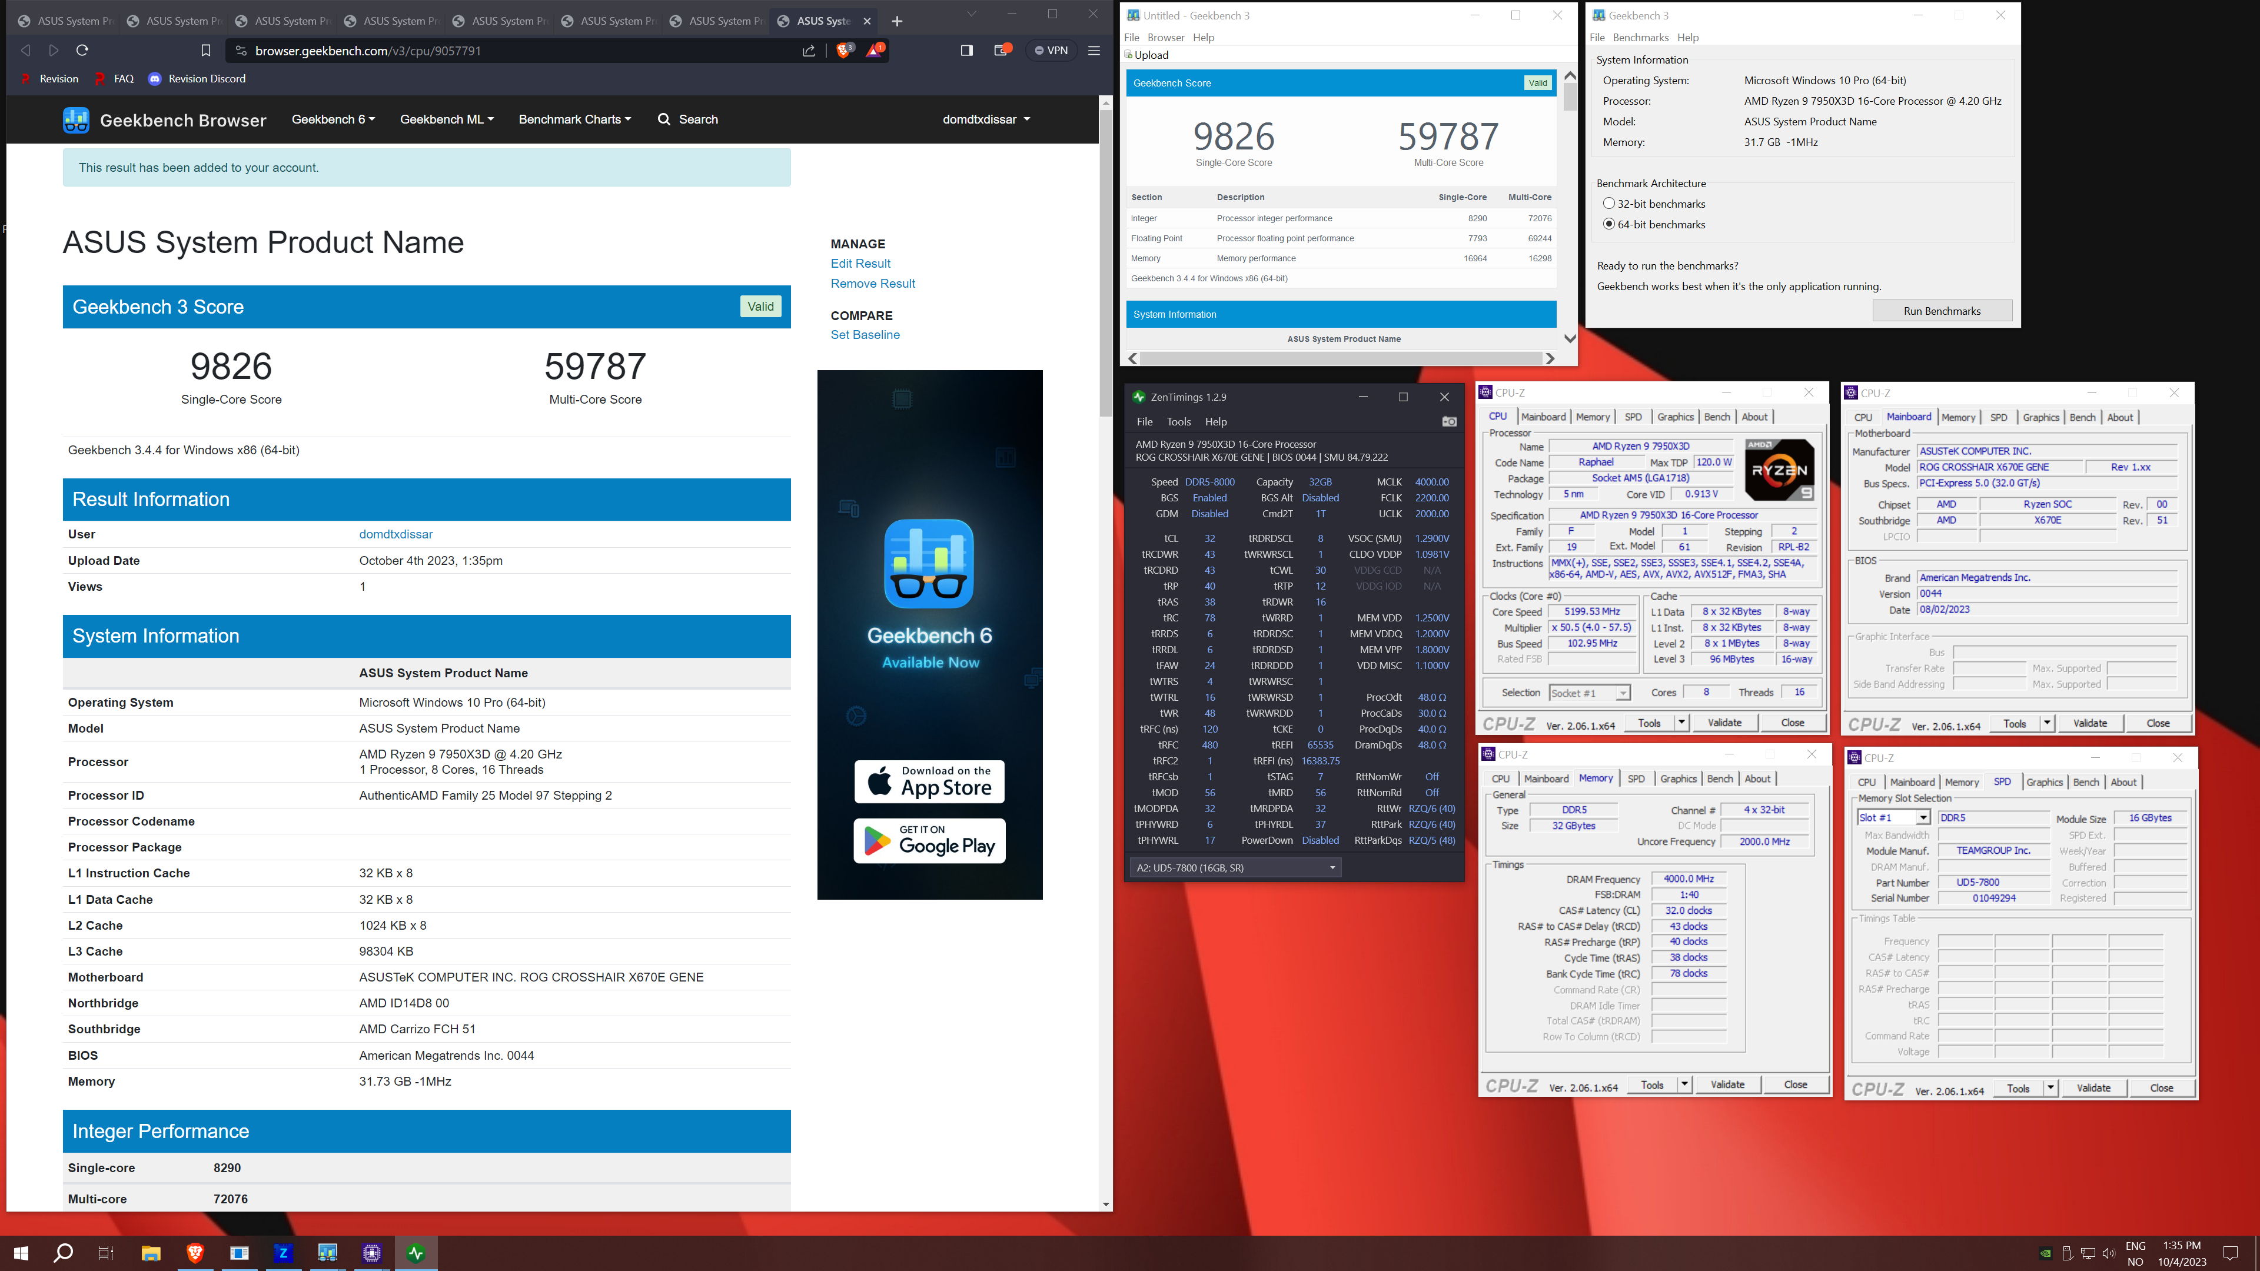Click the Geekbench 3 result horizontal scrollbar
Viewport: 2260px width, 1271px height.
tap(1341, 358)
